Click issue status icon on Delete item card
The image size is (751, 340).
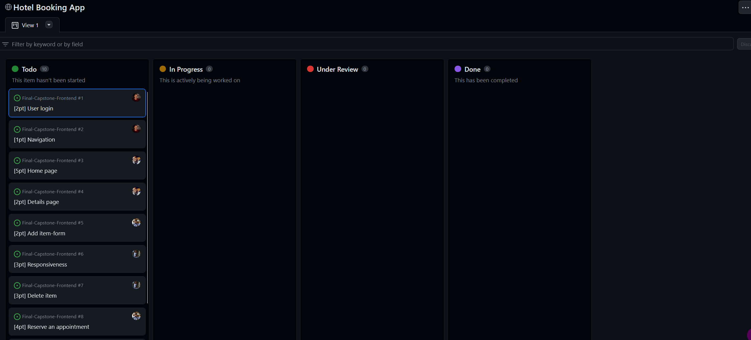click(17, 285)
